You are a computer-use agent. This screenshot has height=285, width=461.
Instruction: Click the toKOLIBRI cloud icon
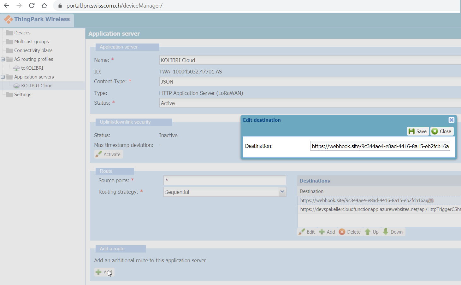[x=16, y=68]
